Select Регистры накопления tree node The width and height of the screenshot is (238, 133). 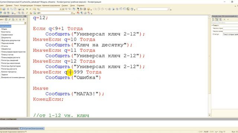click(x=11, y=63)
